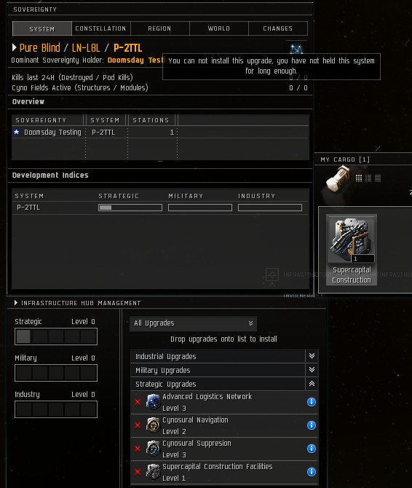Open the LN-L8L constellation link
412x488 pixels.
86,48
